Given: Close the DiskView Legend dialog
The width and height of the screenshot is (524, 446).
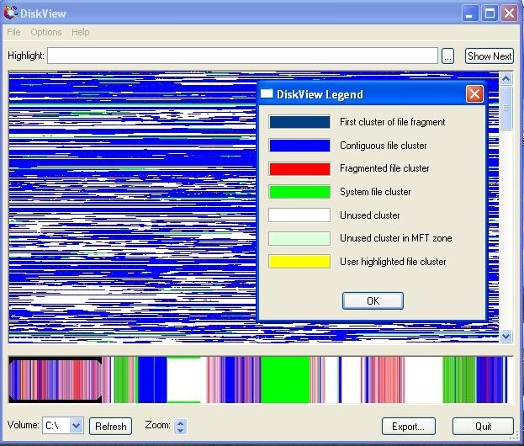Looking at the screenshot, I should pos(474,94).
